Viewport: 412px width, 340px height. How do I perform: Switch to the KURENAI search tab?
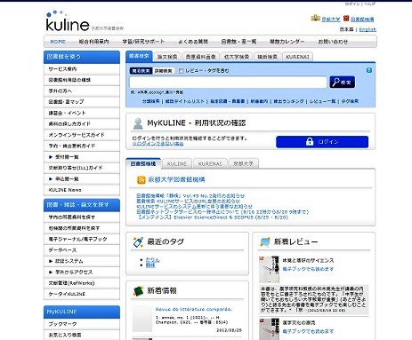click(297, 57)
